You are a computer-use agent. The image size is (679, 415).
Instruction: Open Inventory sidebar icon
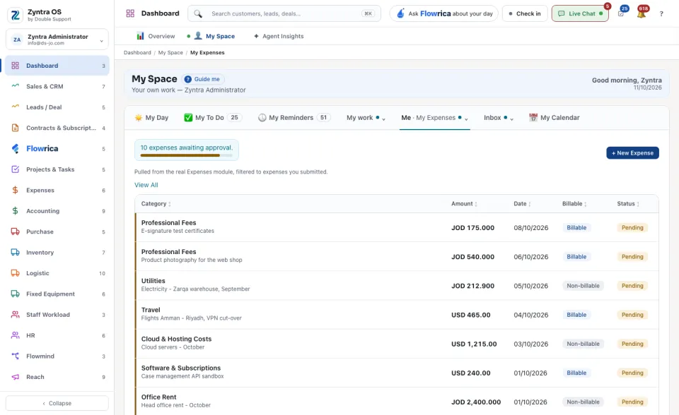(15, 253)
